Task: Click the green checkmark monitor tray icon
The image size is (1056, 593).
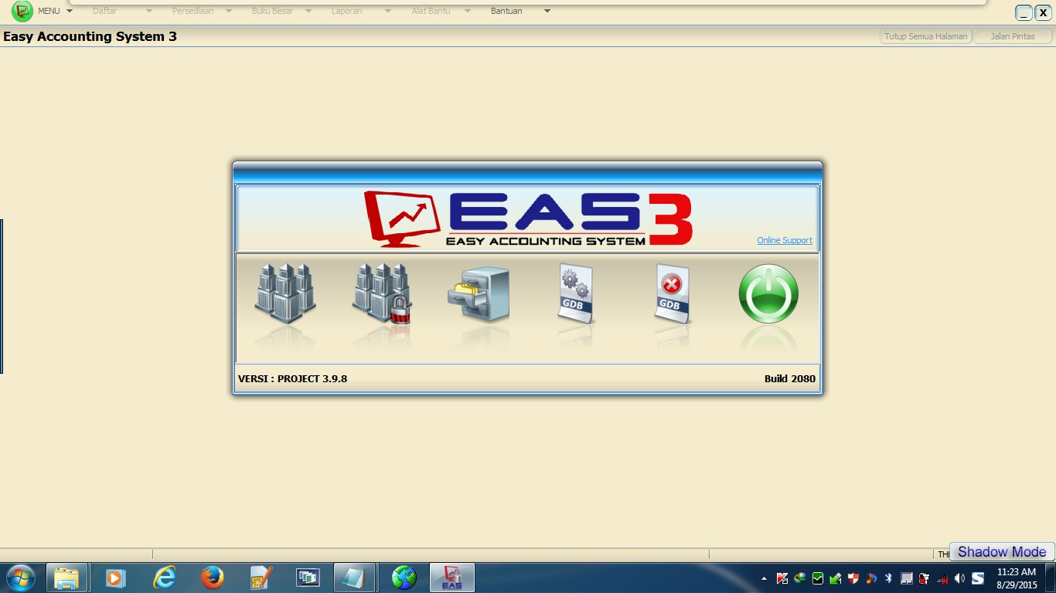Action: pos(818,578)
